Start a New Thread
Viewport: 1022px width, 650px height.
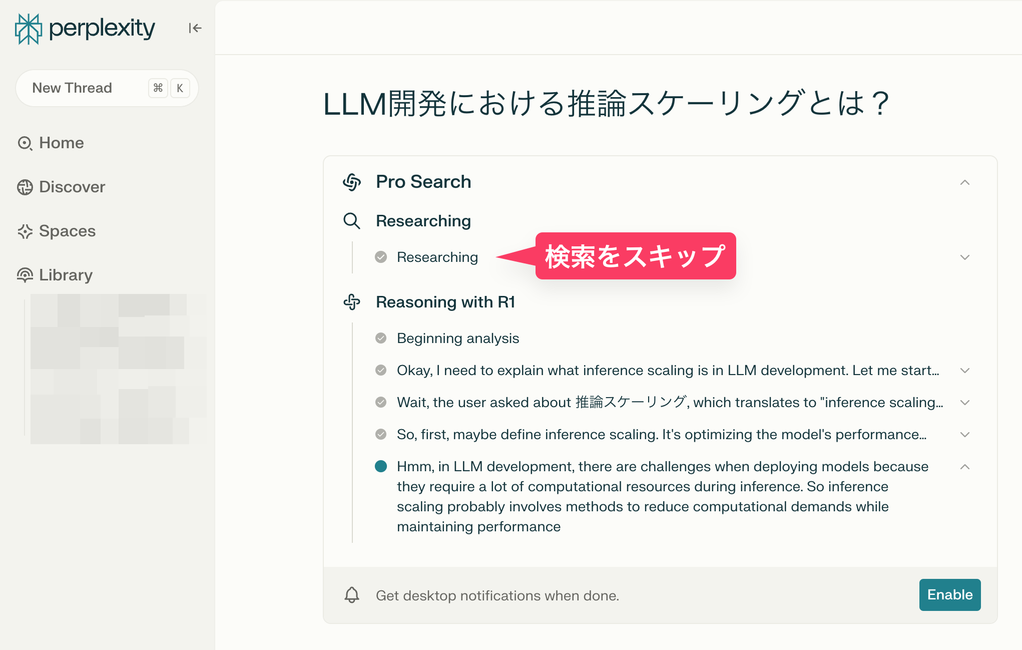point(72,88)
